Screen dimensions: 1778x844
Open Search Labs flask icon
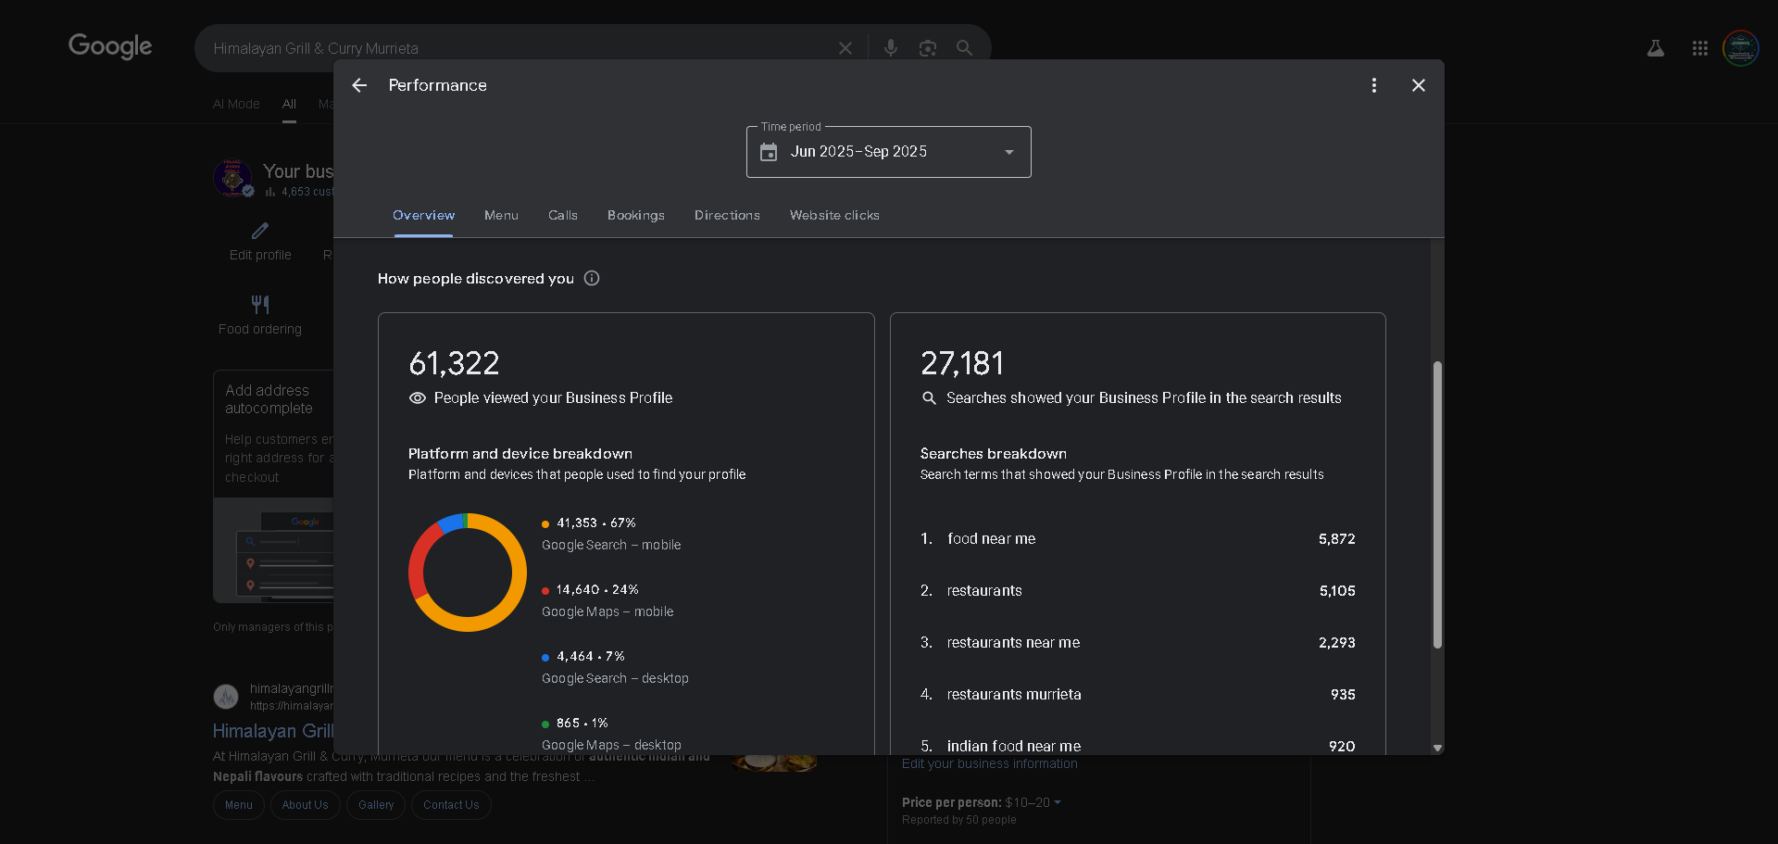(x=1656, y=48)
